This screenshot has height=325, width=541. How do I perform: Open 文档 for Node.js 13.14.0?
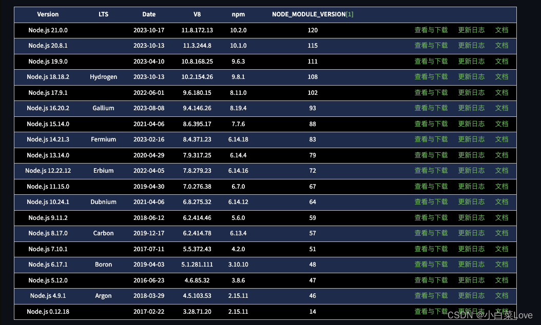point(501,155)
